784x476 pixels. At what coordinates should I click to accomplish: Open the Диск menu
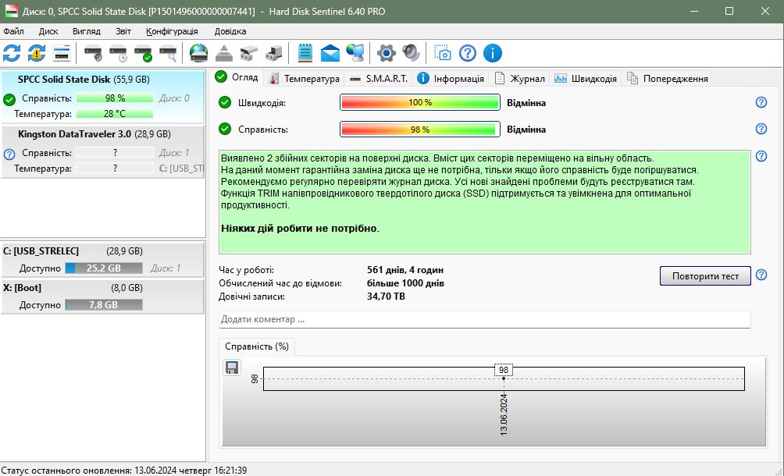coord(48,31)
